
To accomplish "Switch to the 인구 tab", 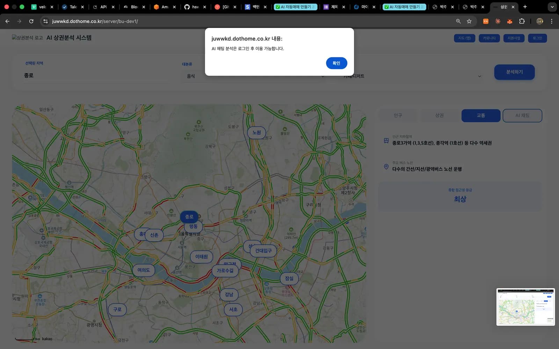I will pos(398,116).
